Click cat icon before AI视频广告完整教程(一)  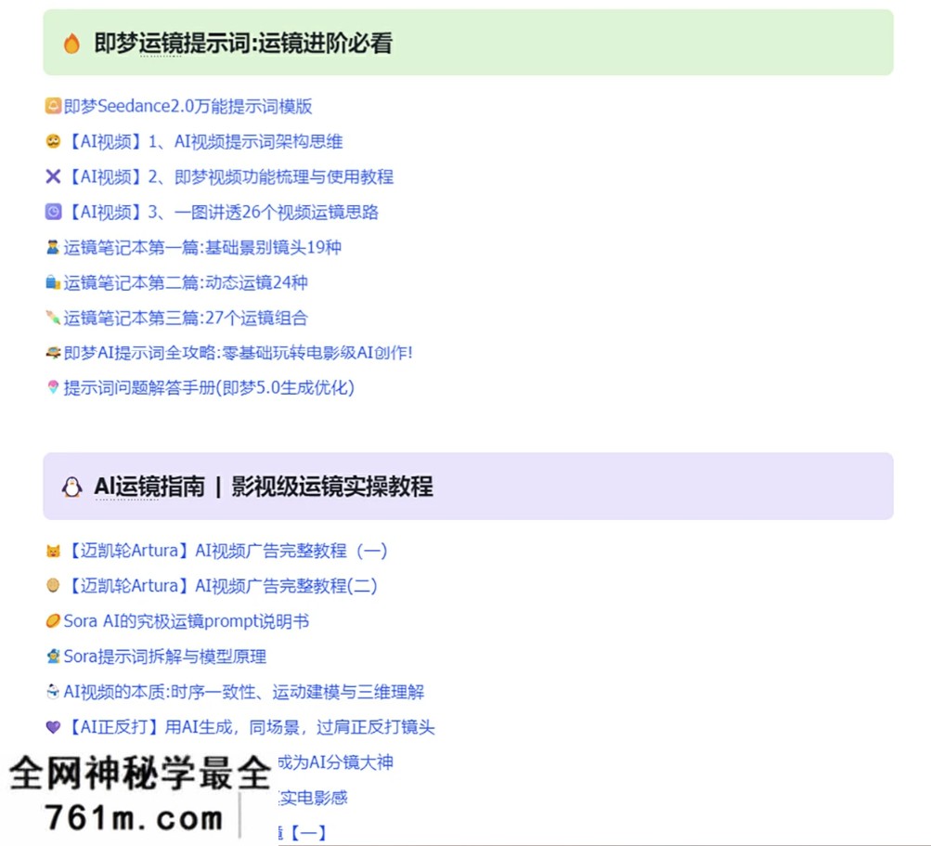tap(54, 552)
